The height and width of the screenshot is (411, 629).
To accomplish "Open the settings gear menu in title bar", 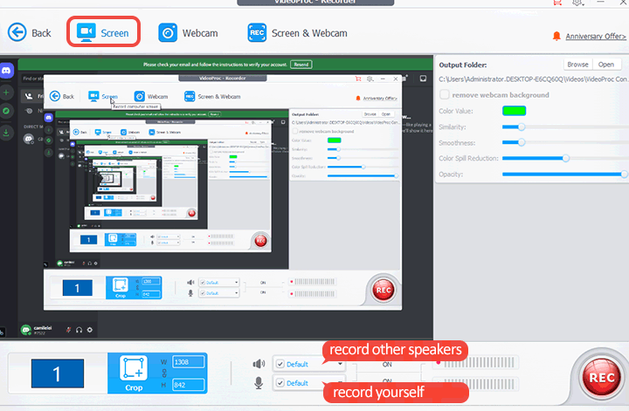I will coord(577,3).
